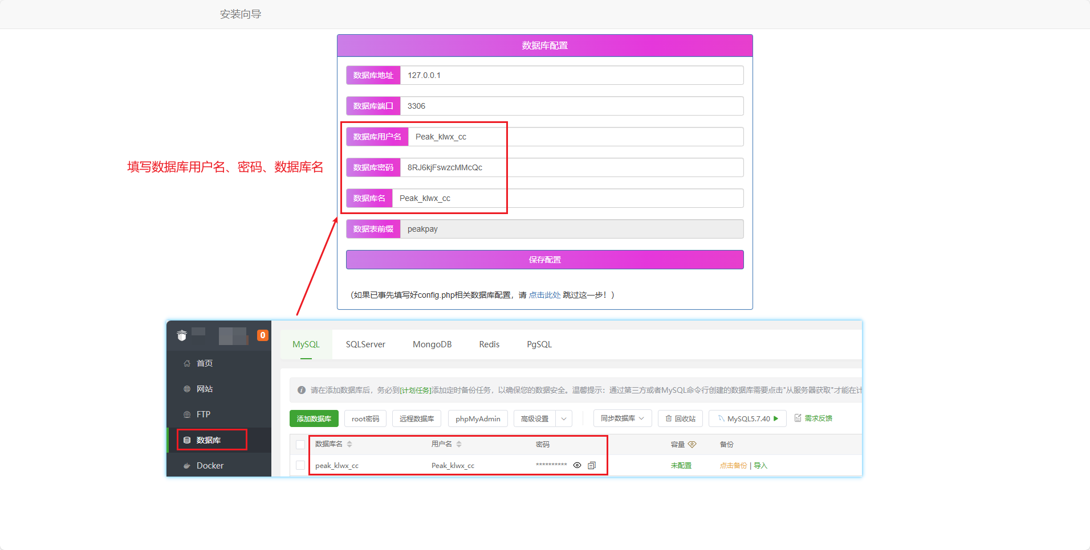
Task: Click the trash icon in 回收站 button
Action: (669, 418)
